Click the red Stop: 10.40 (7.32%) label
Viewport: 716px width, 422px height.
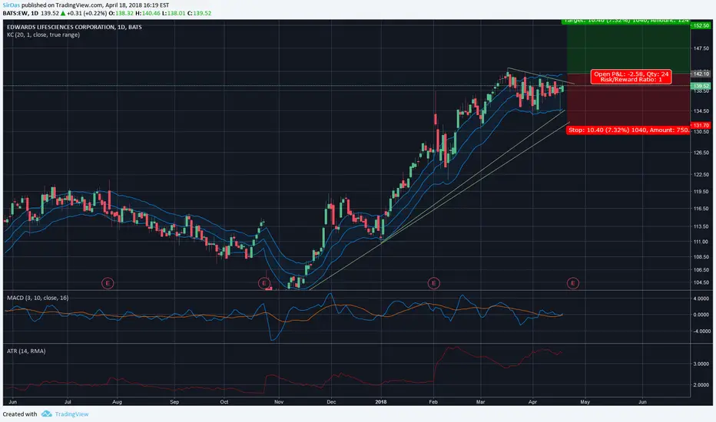point(628,130)
